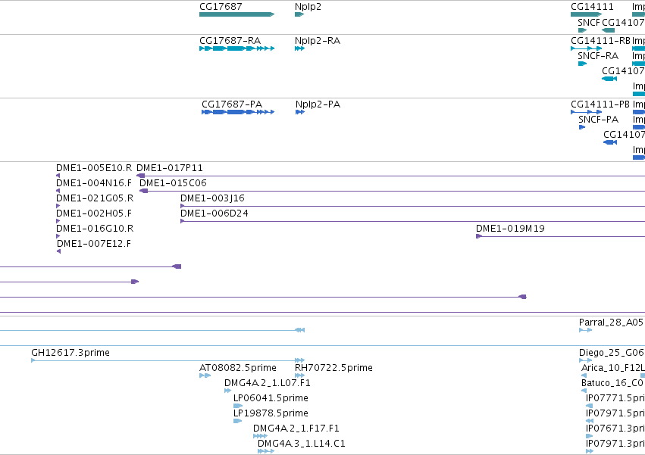The width and height of the screenshot is (645, 455).
Task: Click the SNCF gene glyph
Action: 583,30
